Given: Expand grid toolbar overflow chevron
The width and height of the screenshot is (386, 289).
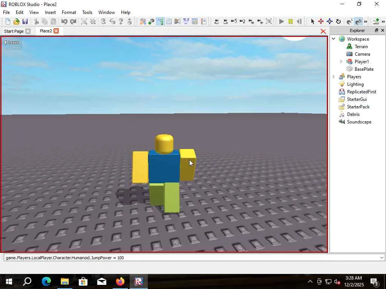Looking at the screenshot, I should point(366,22).
